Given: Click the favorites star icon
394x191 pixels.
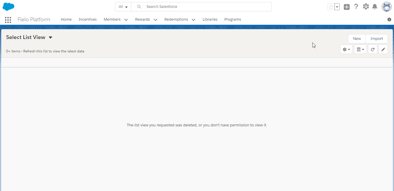Looking at the screenshot, I should click(331, 7).
